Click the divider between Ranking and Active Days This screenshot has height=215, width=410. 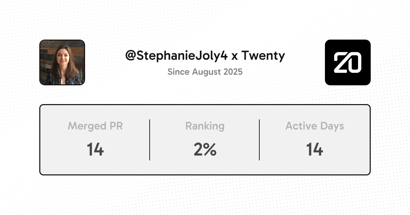(x=259, y=140)
